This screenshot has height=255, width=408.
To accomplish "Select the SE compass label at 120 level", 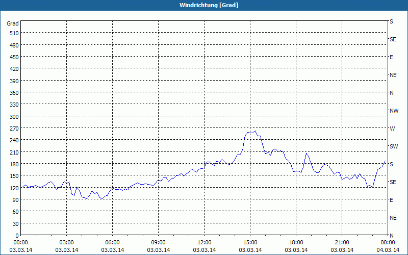I will click(x=393, y=182).
